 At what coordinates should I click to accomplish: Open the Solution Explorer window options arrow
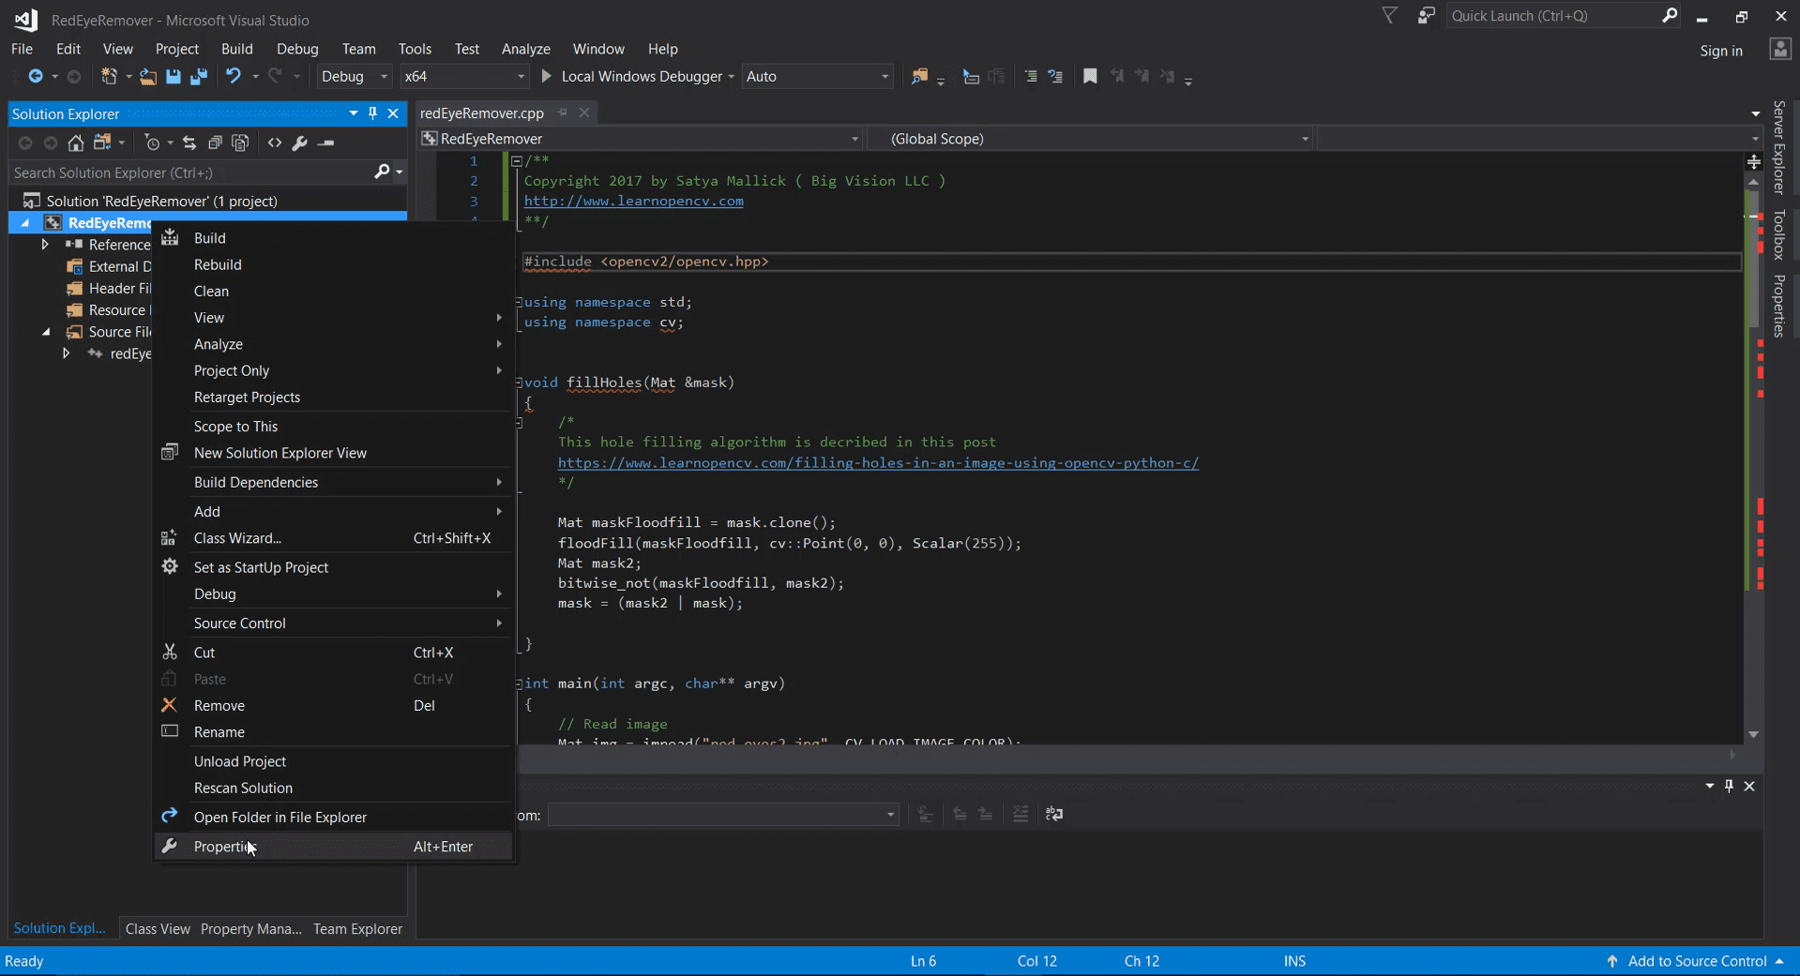tap(354, 113)
